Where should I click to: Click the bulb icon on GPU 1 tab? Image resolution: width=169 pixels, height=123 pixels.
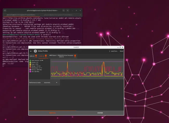46,56
